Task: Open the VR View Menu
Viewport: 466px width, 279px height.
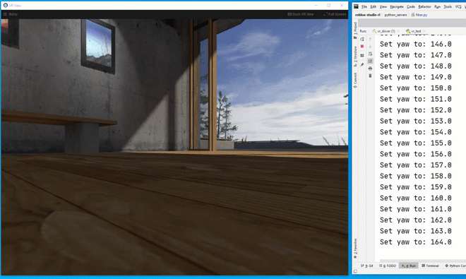Action: (x=11, y=14)
